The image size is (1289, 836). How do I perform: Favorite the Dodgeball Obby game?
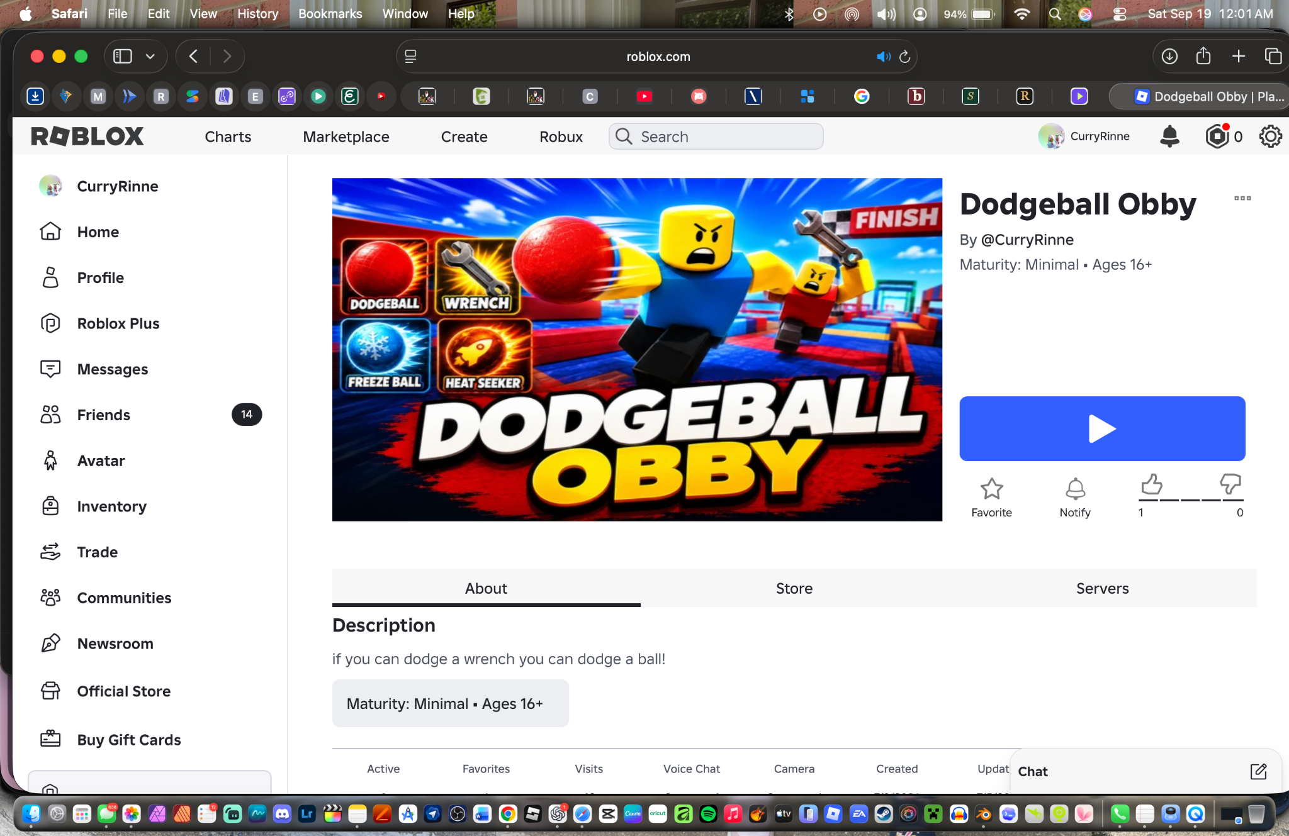pyautogui.click(x=991, y=497)
